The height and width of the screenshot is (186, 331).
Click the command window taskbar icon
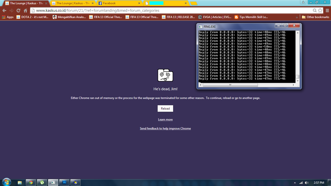pos(53,183)
